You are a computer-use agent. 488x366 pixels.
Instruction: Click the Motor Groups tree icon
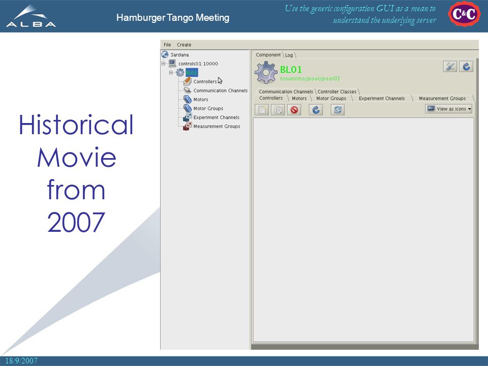(188, 108)
